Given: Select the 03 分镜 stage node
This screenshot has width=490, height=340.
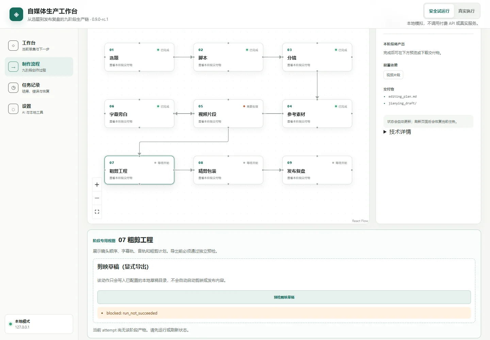Looking at the screenshot, I should click(x=317, y=57).
